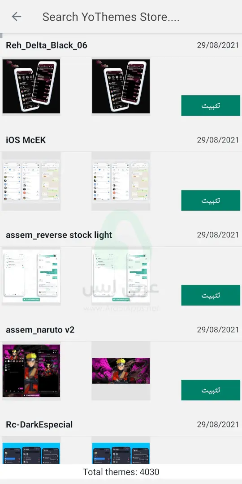The image size is (242, 484).
Task: View second iOS McEK preview image
Action: [121, 181]
